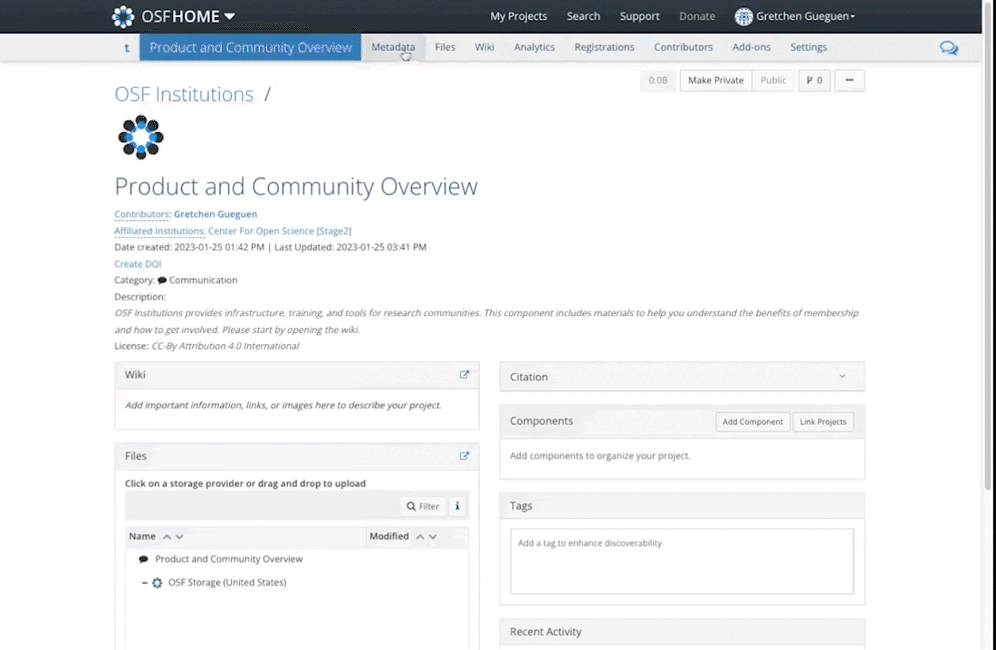Viewport: 996px width, 650px height.
Task: Open the OSF HOME dropdown arrow
Action: click(229, 16)
